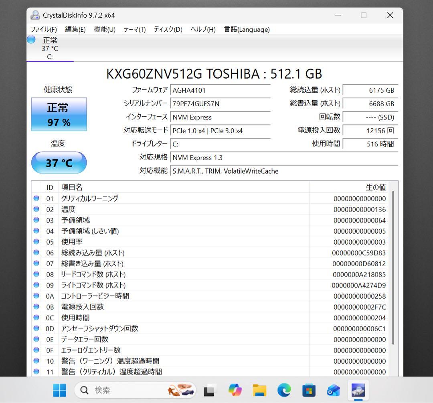
Task: Open the 言語(Language) dropdown
Action: [247, 29]
